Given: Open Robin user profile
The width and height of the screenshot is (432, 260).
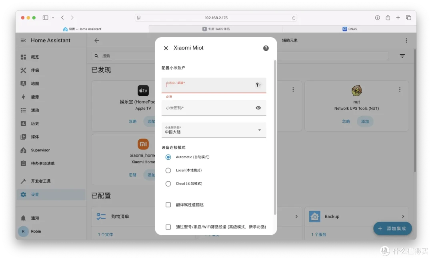Looking at the screenshot, I should click(x=51, y=231).
